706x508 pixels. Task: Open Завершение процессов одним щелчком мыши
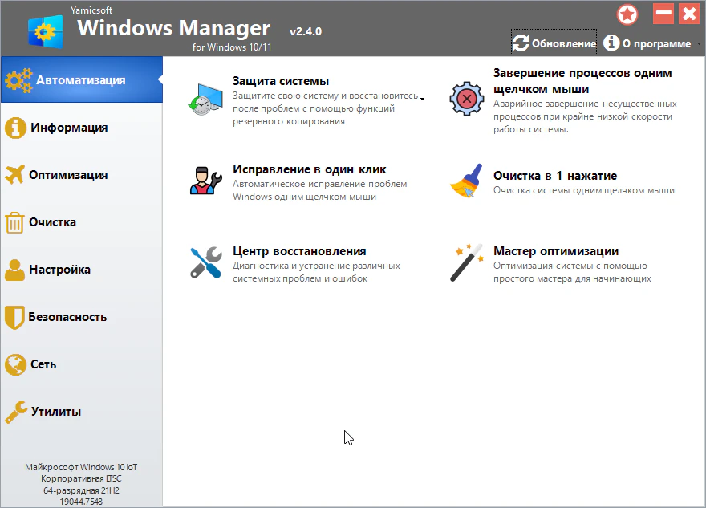(x=582, y=81)
